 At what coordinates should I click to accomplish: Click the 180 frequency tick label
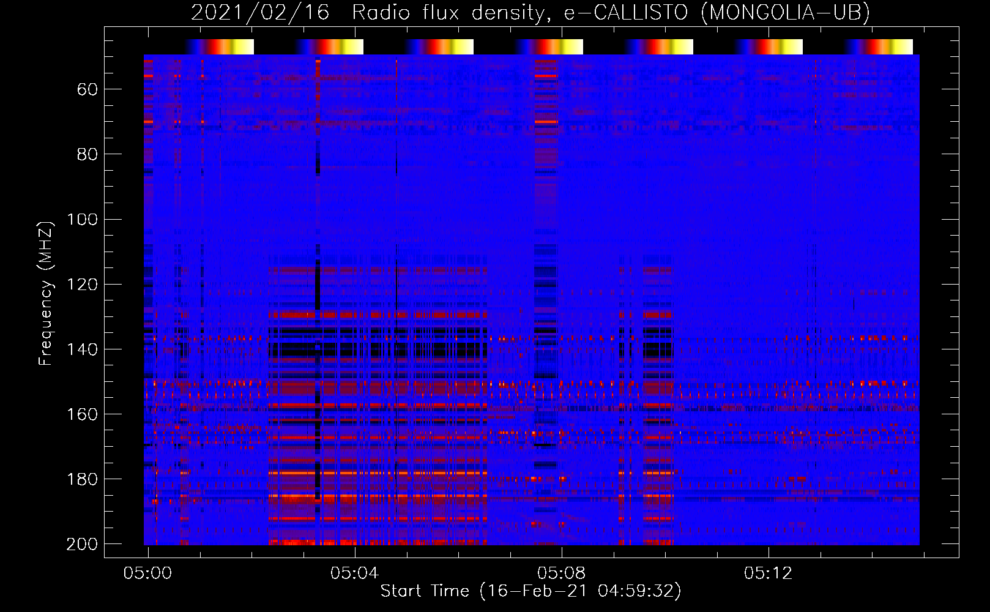(x=82, y=479)
